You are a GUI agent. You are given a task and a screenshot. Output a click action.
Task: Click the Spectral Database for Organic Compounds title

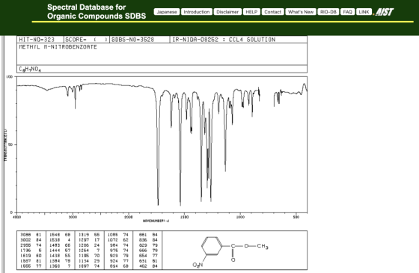pyautogui.click(x=97, y=12)
